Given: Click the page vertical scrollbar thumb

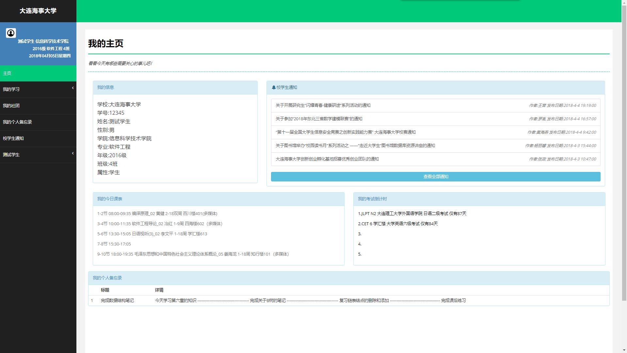Looking at the screenshot, I should (624, 153).
